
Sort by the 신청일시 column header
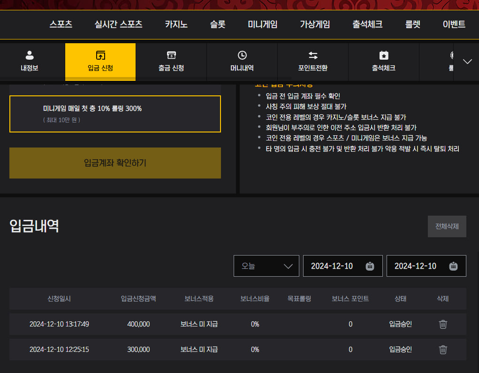tap(59, 299)
